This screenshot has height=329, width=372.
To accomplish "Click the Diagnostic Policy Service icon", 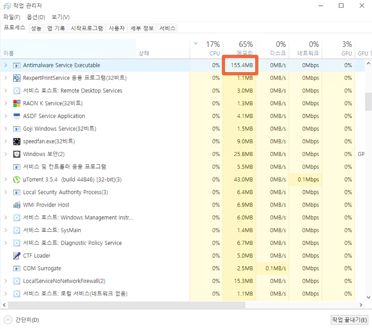I will coord(16,243).
